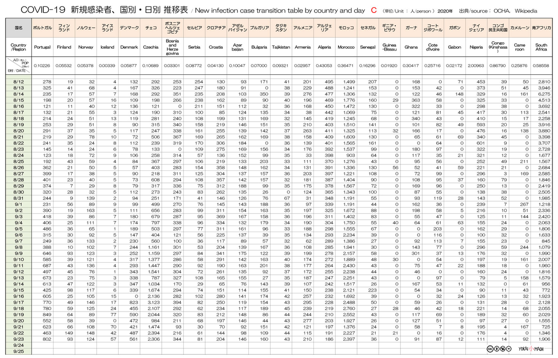Select the Cote d'Ivoire column header

[x=433, y=47]
